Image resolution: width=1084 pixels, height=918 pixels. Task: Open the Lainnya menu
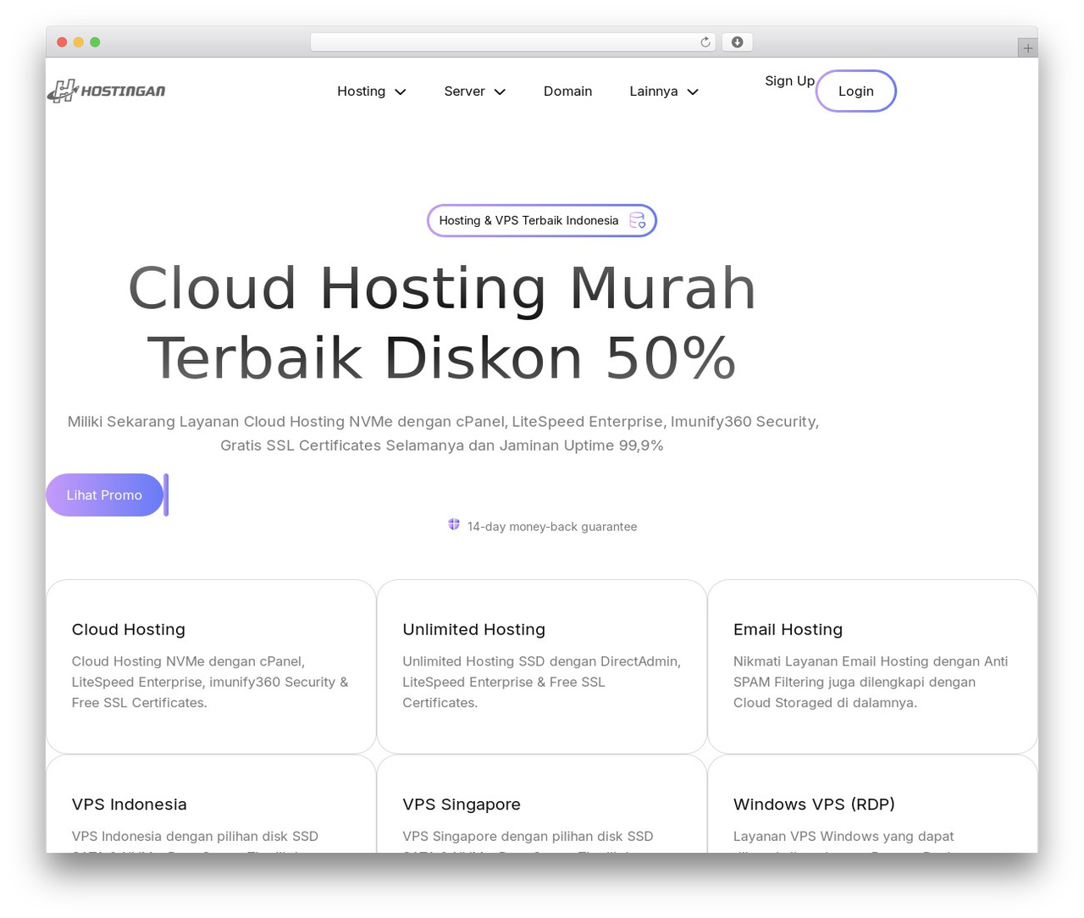click(x=664, y=91)
